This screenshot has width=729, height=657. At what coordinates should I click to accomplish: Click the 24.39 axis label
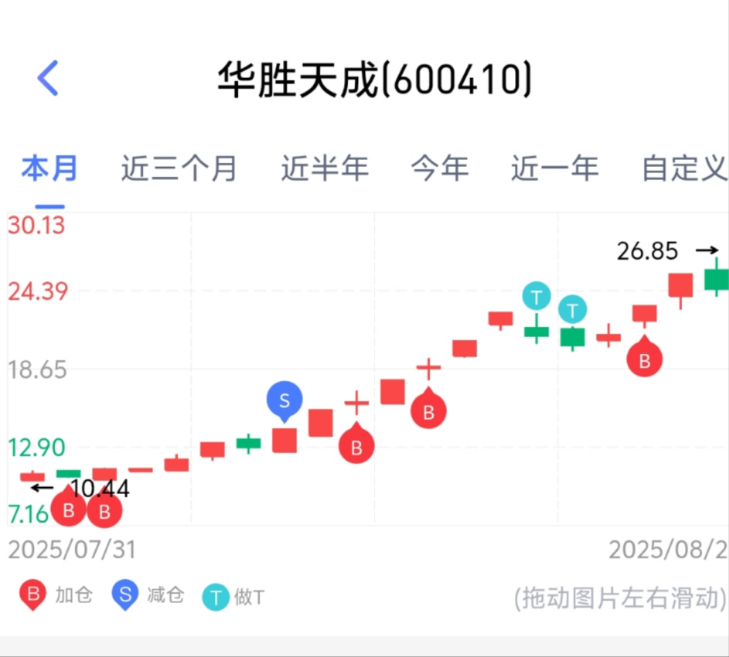[x=37, y=292]
